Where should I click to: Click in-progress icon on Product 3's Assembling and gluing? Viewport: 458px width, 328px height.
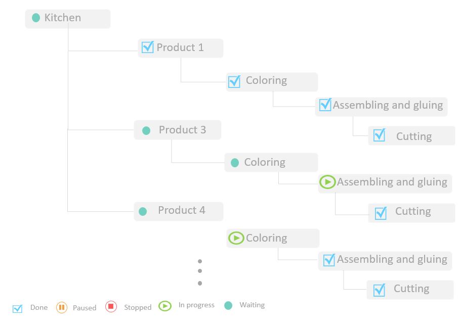[327, 182]
